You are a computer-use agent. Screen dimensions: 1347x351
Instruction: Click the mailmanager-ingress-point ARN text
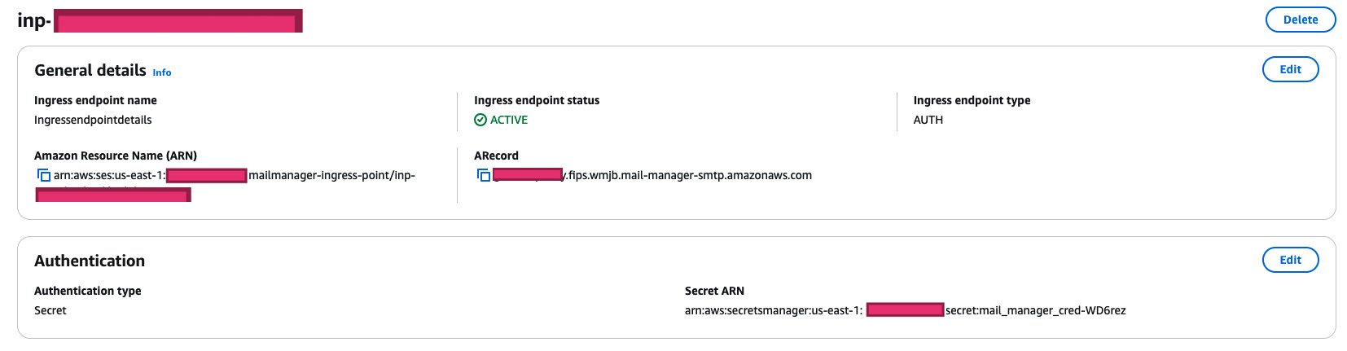331,175
